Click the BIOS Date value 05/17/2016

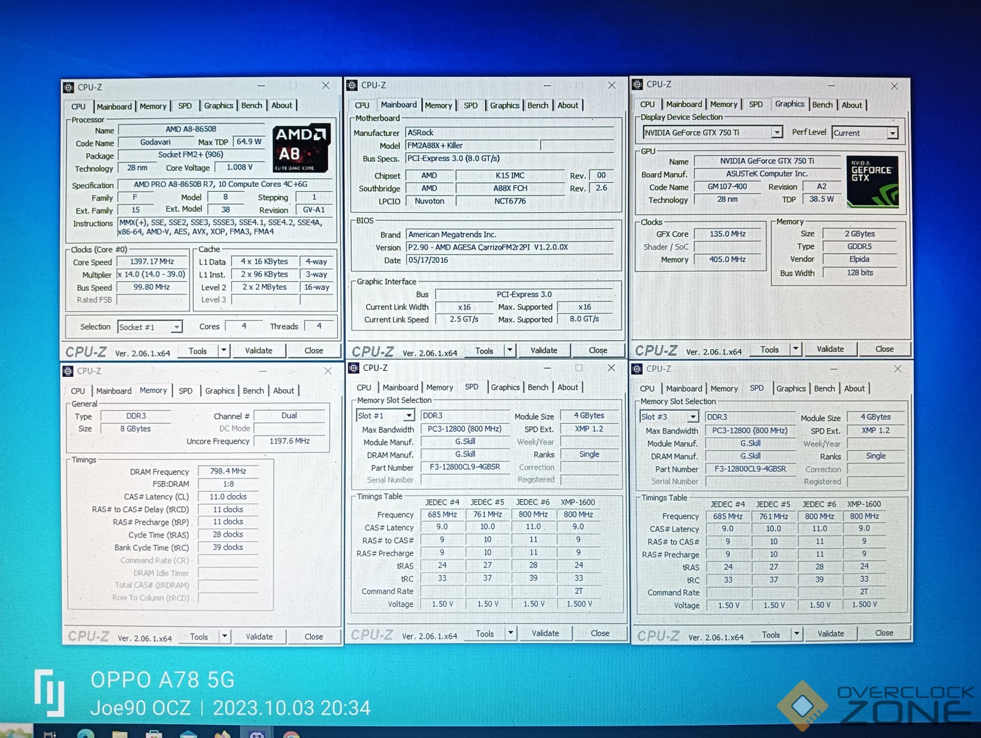pyautogui.click(x=510, y=260)
